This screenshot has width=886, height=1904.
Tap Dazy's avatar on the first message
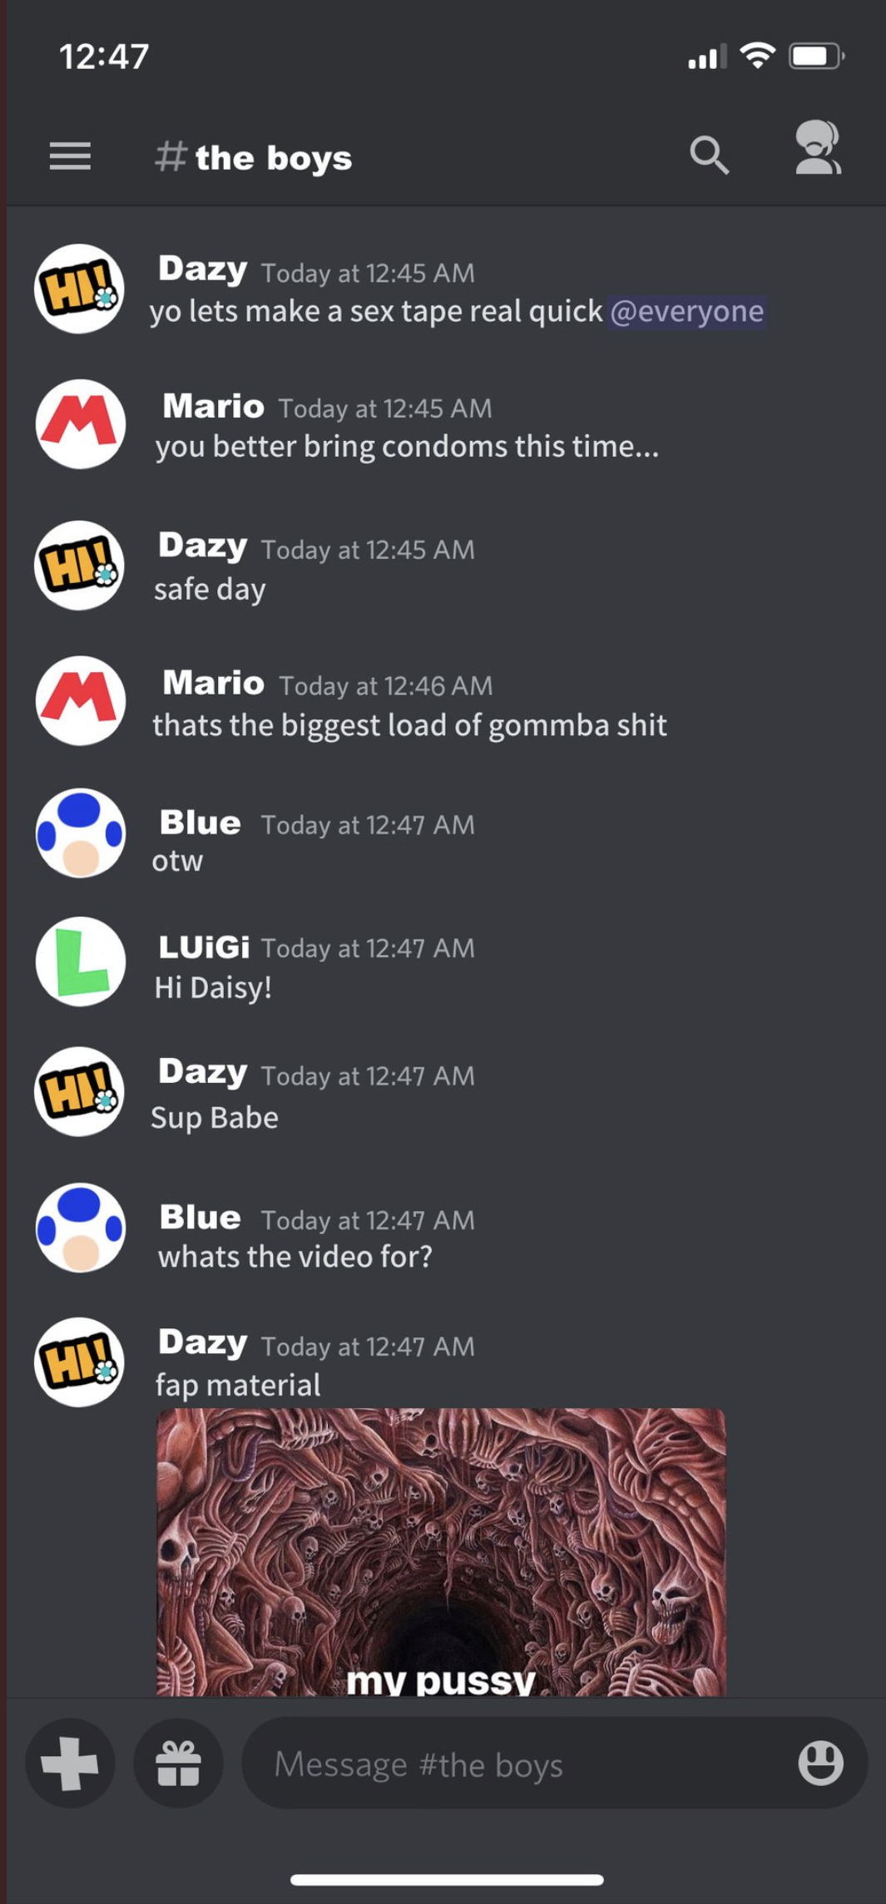(x=79, y=289)
